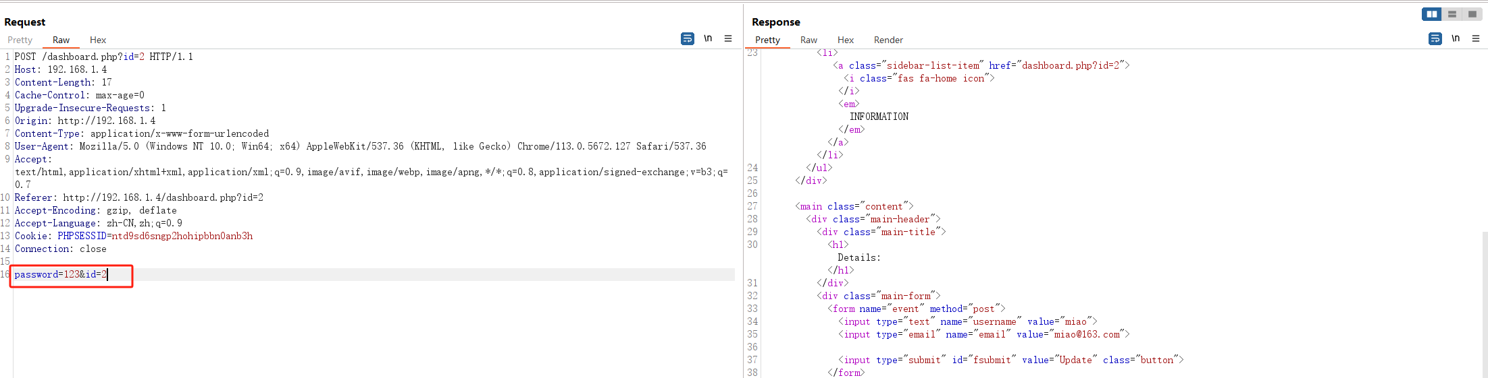Switch to the Request Hex tab

coord(98,40)
